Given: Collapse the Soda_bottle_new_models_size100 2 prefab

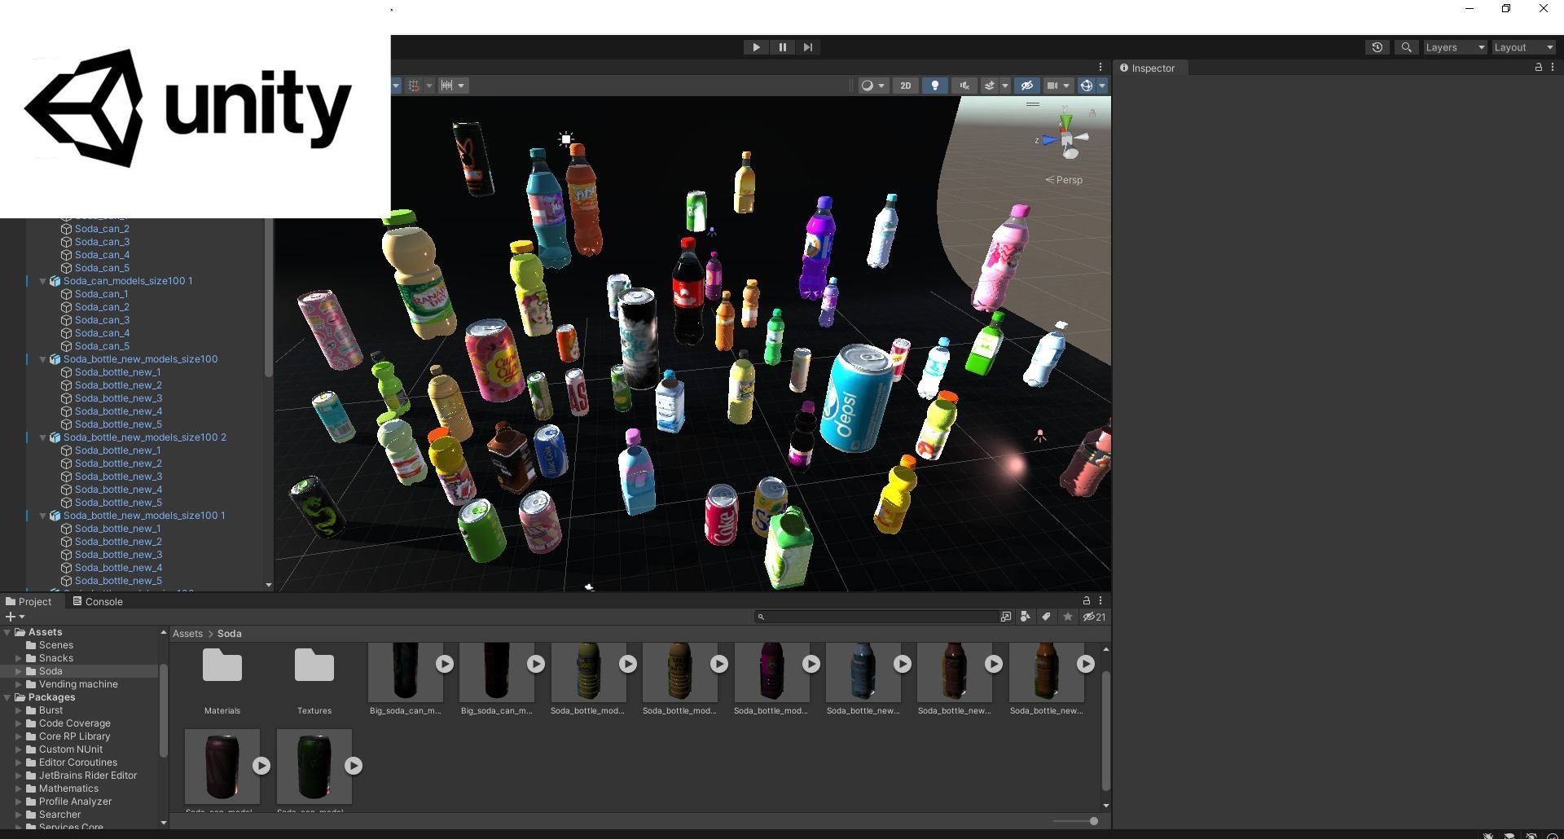Looking at the screenshot, I should [43, 437].
